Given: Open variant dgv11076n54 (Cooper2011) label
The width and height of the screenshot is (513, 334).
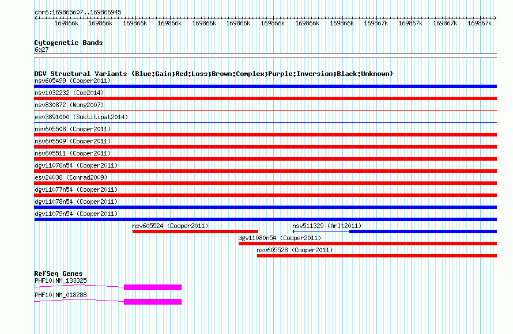Looking at the screenshot, I should tap(76, 165).
